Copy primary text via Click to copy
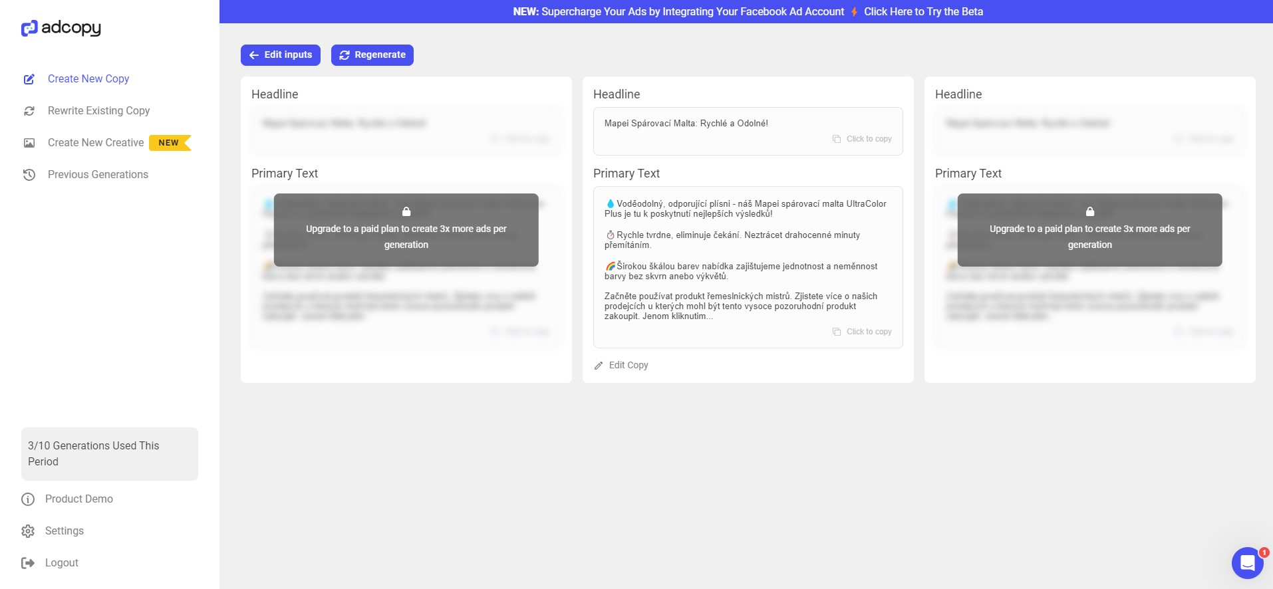The image size is (1273, 589). pyautogui.click(x=869, y=332)
